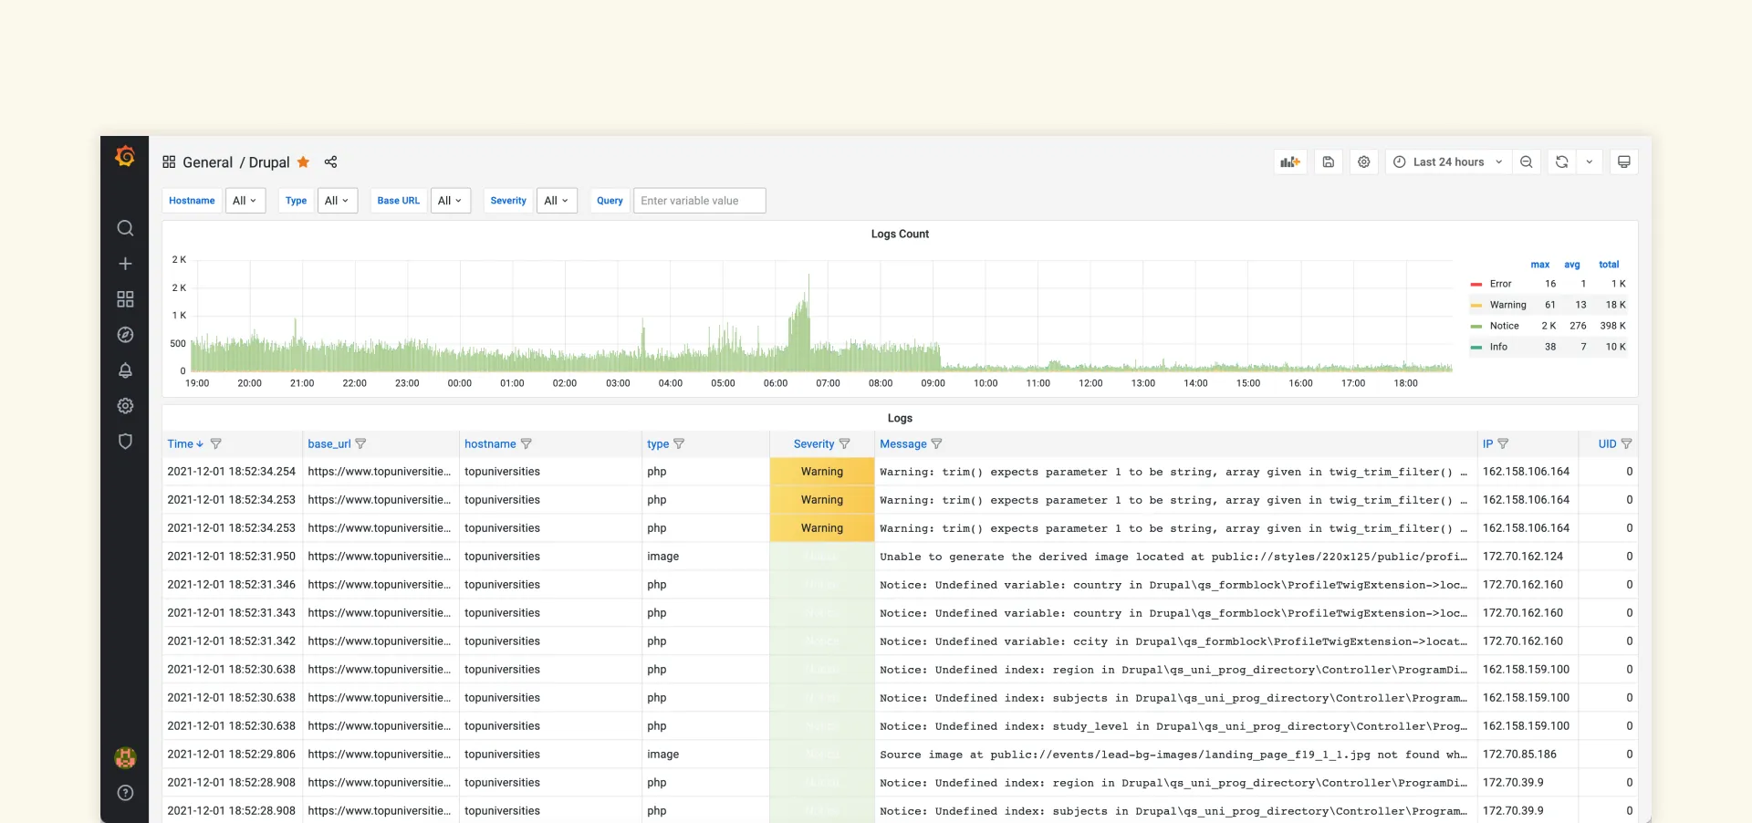1752x823 pixels.
Task: Open the user avatar profile
Action: pyautogui.click(x=125, y=757)
